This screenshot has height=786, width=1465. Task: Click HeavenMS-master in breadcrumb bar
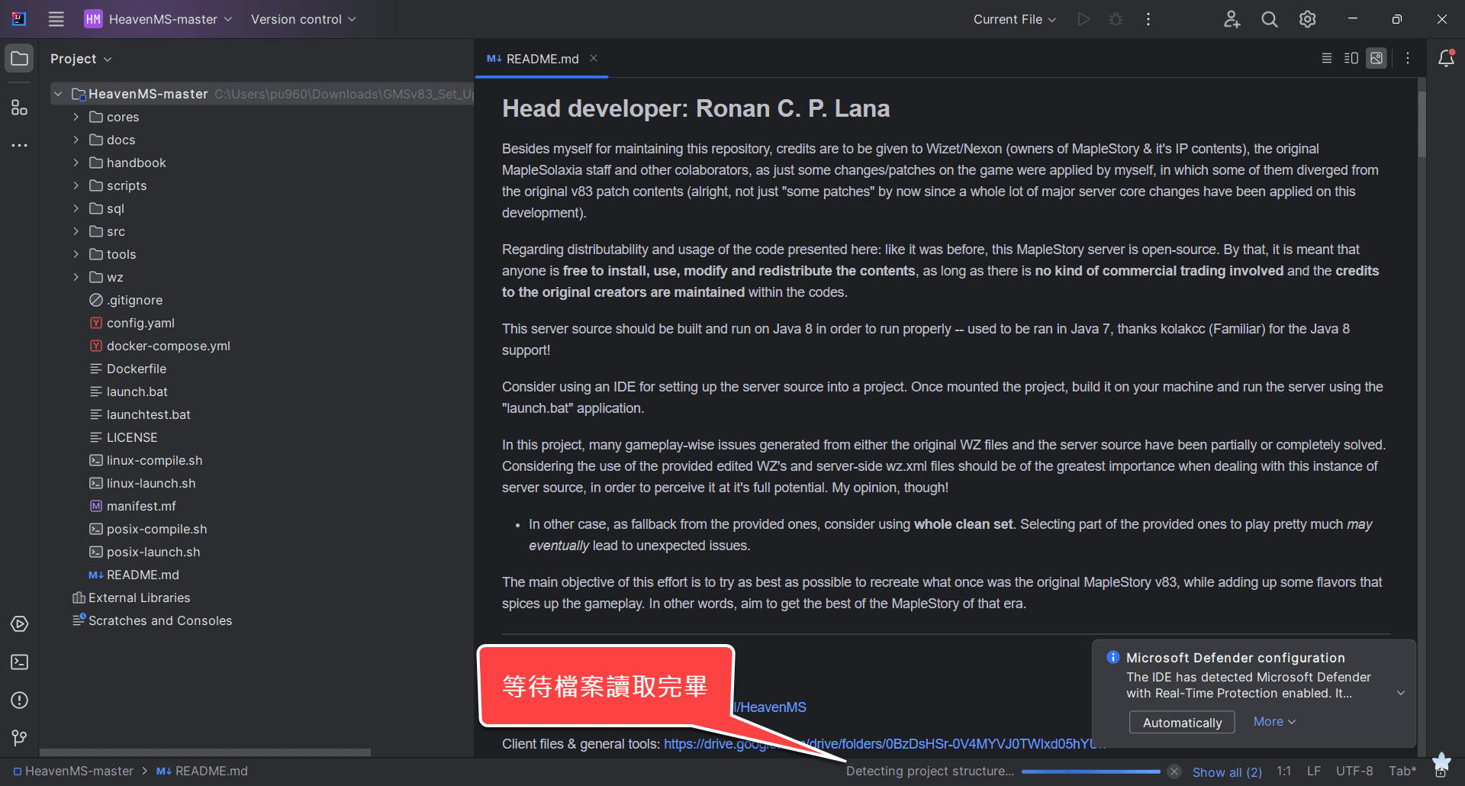(x=73, y=772)
